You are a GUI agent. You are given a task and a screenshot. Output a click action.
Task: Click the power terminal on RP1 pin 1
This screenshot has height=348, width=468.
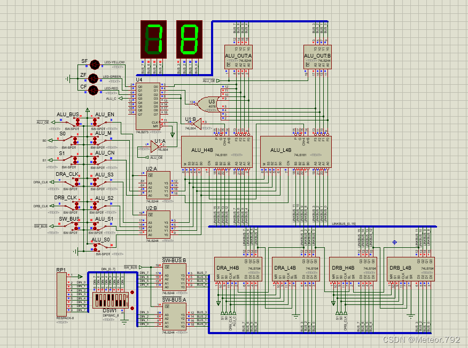tap(80, 277)
